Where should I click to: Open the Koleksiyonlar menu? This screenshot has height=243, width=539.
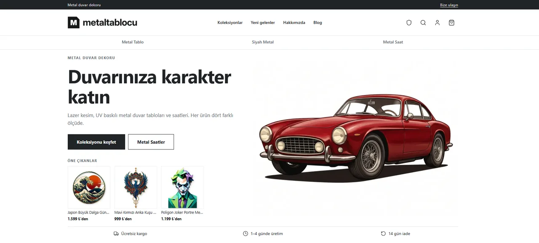coord(230,23)
